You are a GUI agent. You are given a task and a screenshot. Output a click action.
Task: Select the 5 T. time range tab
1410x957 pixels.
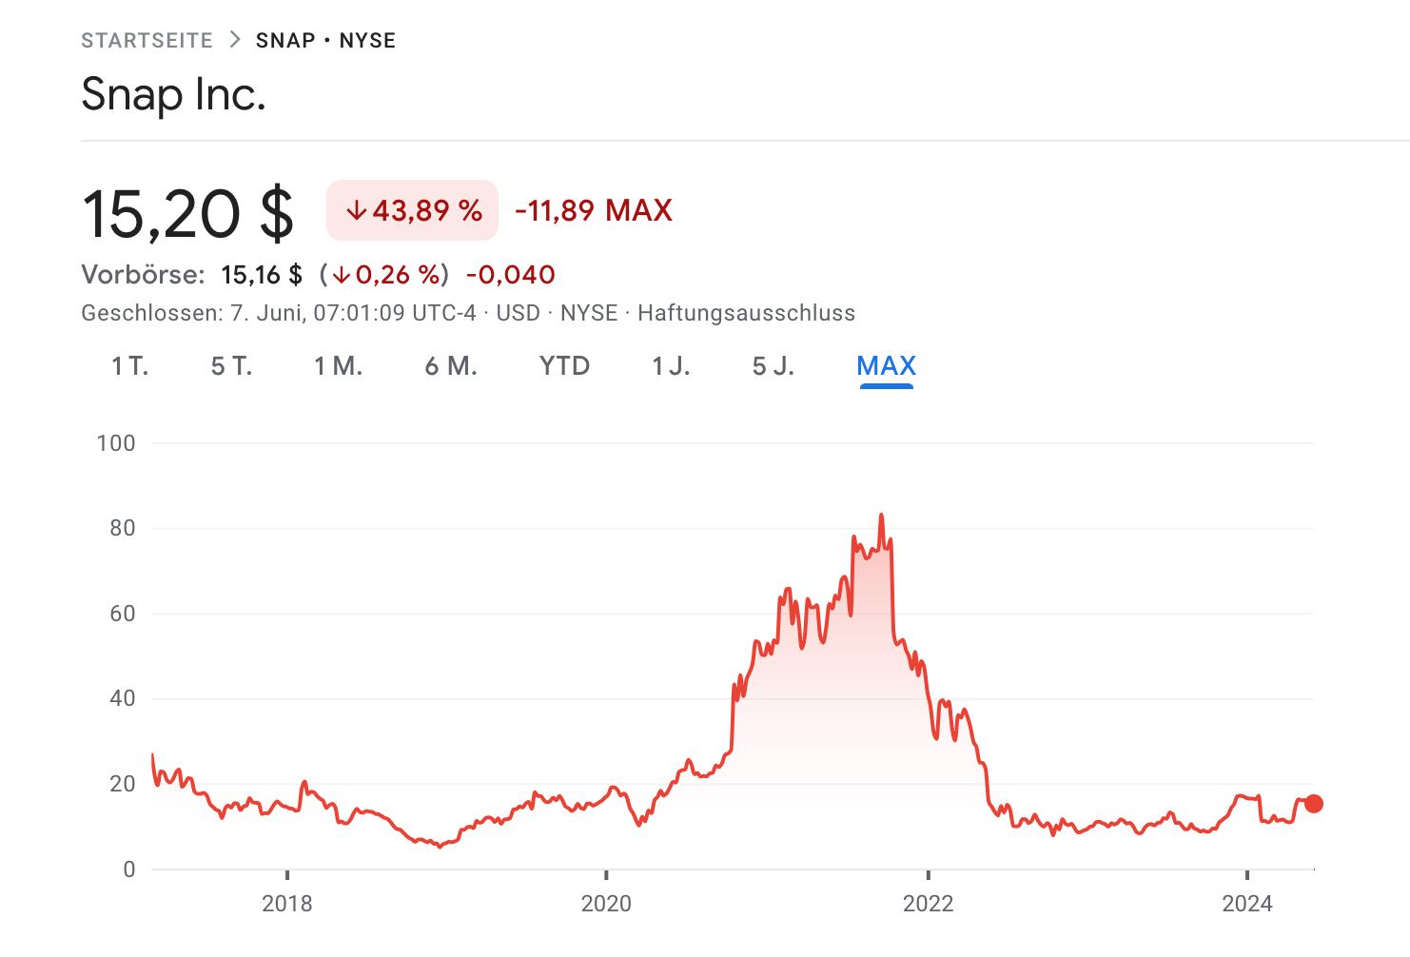point(231,366)
